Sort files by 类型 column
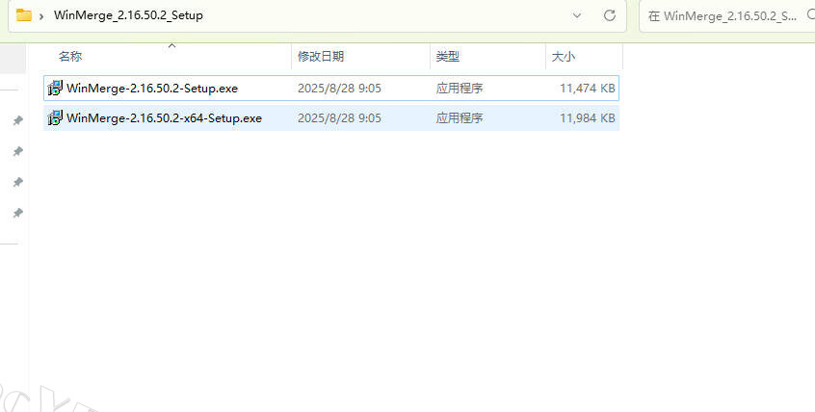The height and width of the screenshot is (412, 815). [x=448, y=56]
